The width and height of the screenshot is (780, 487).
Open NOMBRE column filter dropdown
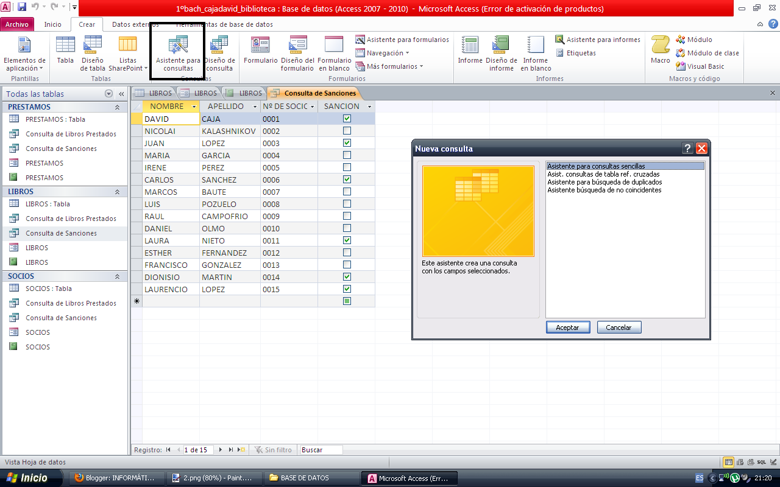(x=194, y=107)
